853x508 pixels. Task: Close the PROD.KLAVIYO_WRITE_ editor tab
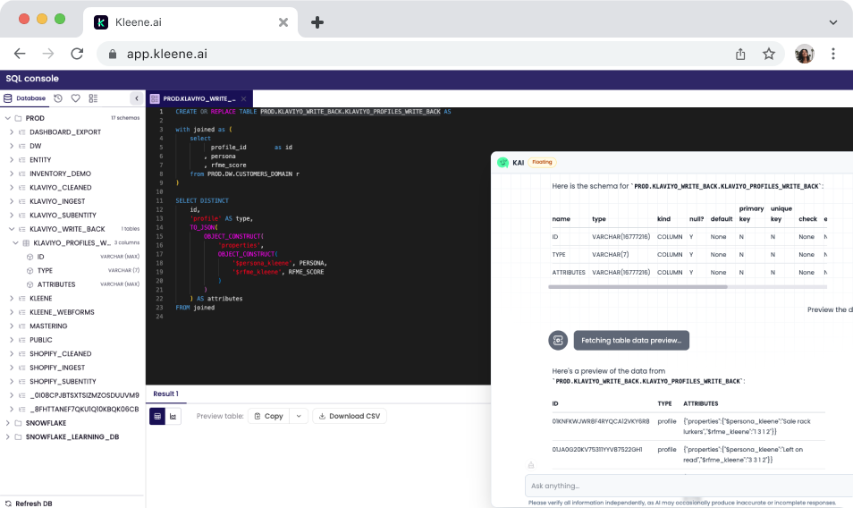click(x=244, y=98)
